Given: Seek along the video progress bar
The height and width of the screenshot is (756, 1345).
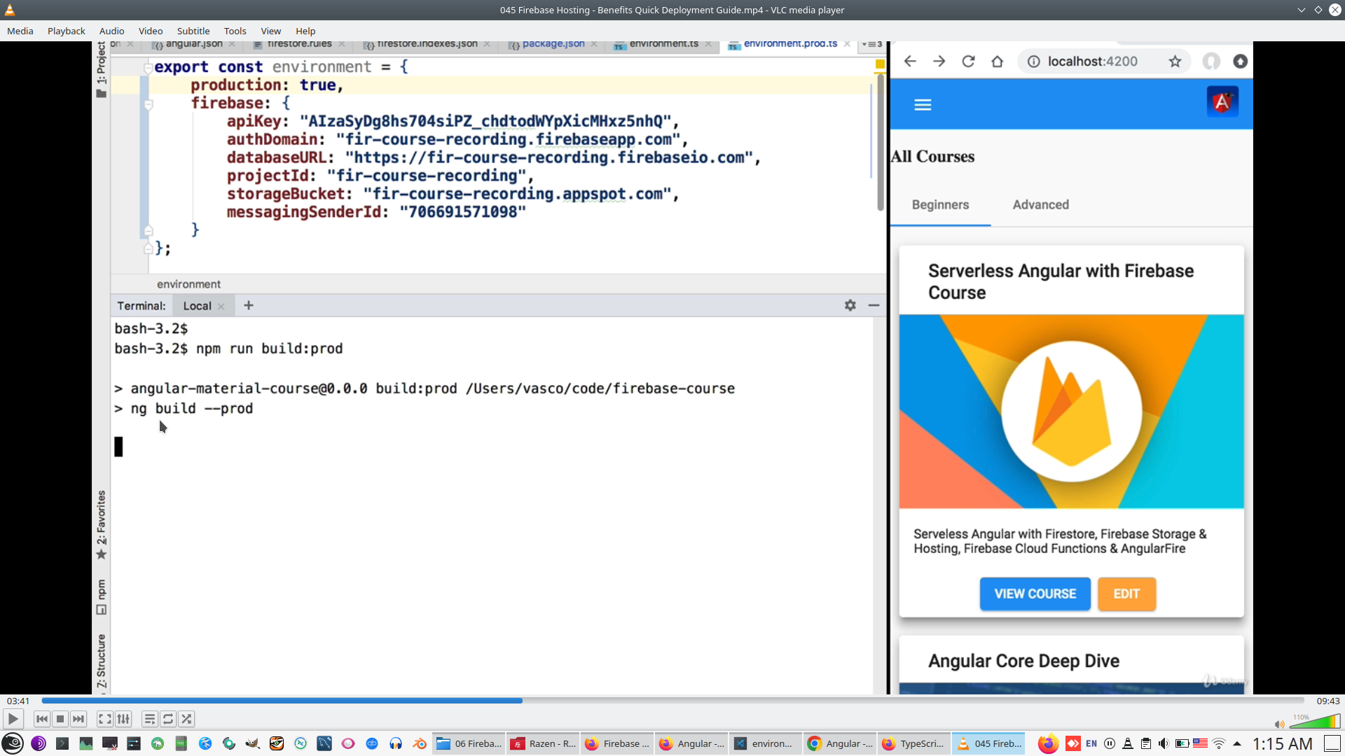Looking at the screenshot, I should click(x=672, y=701).
